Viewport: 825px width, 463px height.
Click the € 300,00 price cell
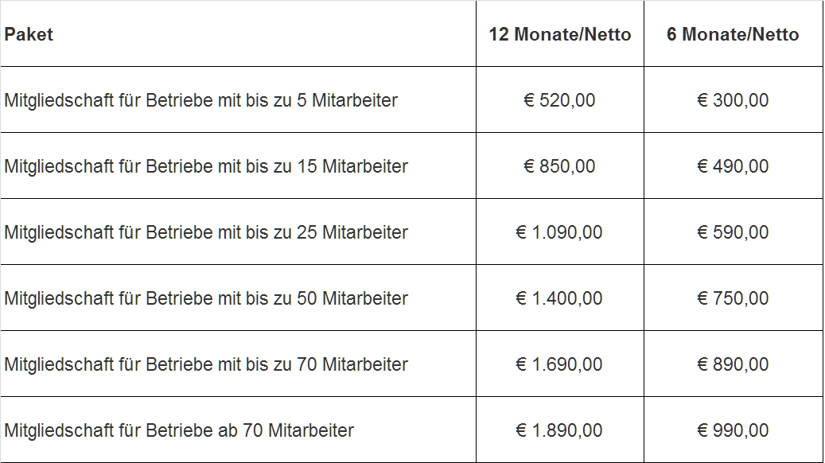pos(733,100)
